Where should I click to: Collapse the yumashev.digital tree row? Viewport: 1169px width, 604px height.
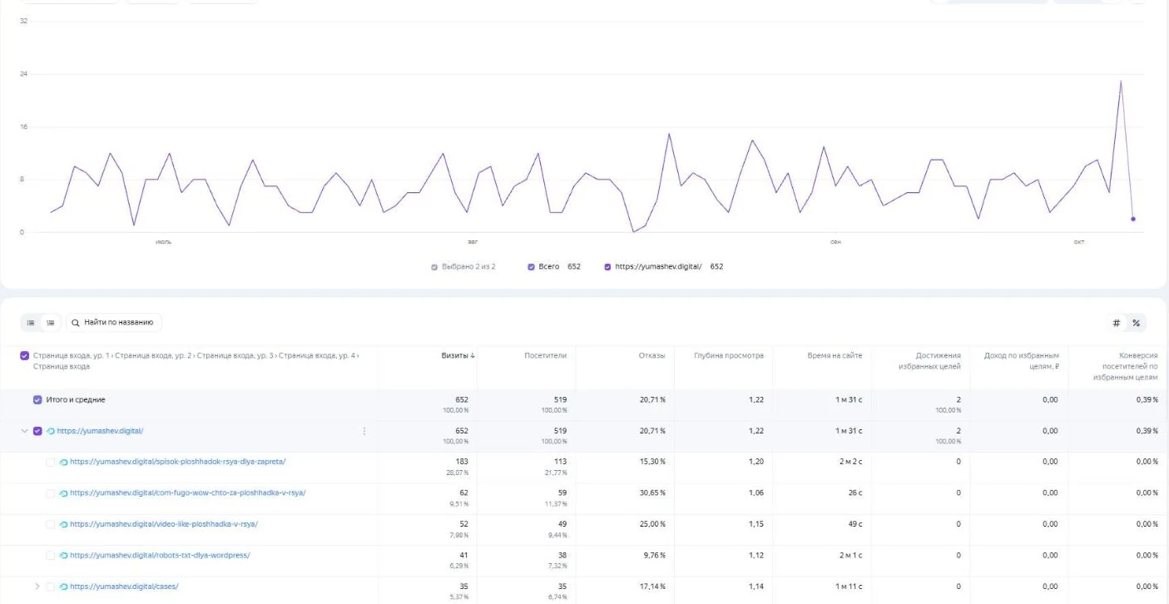click(24, 431)
